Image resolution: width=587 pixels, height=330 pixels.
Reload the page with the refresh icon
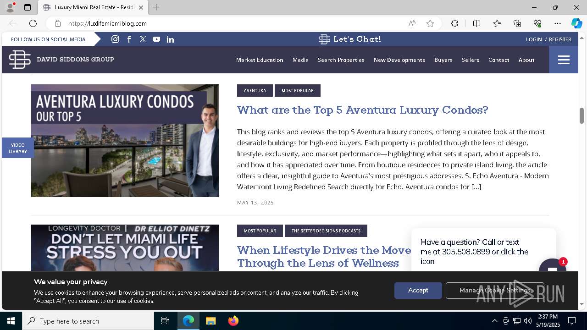click(33, 23)
